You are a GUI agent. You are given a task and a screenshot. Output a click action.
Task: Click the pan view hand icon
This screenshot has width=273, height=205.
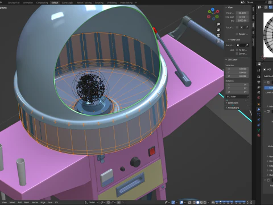pyautogui.click(x=218, y=30)
